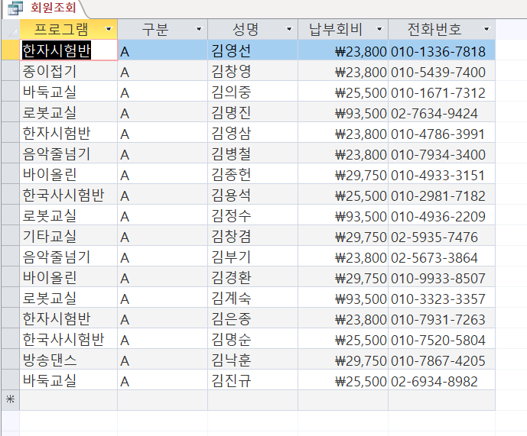Expand the 전화번호 column filter dropdown
Image resolution: width=527 pixels, height=436 pixels.
click(486, 30)
